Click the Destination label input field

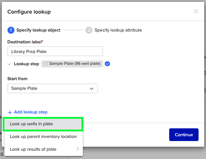coord(55,51)
